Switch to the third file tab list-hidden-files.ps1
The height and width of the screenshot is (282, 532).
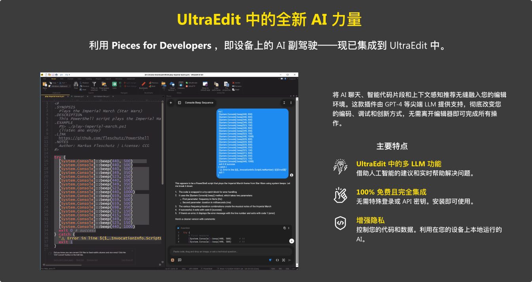[101, 96]
